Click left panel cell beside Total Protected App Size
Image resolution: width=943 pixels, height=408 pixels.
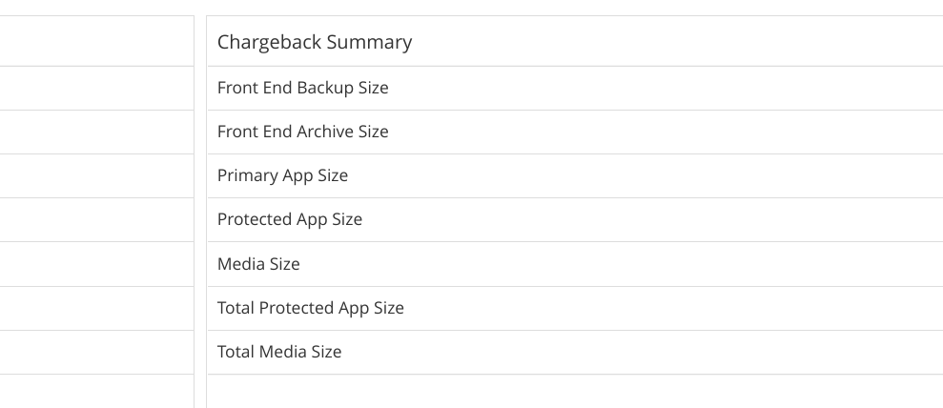96,308
